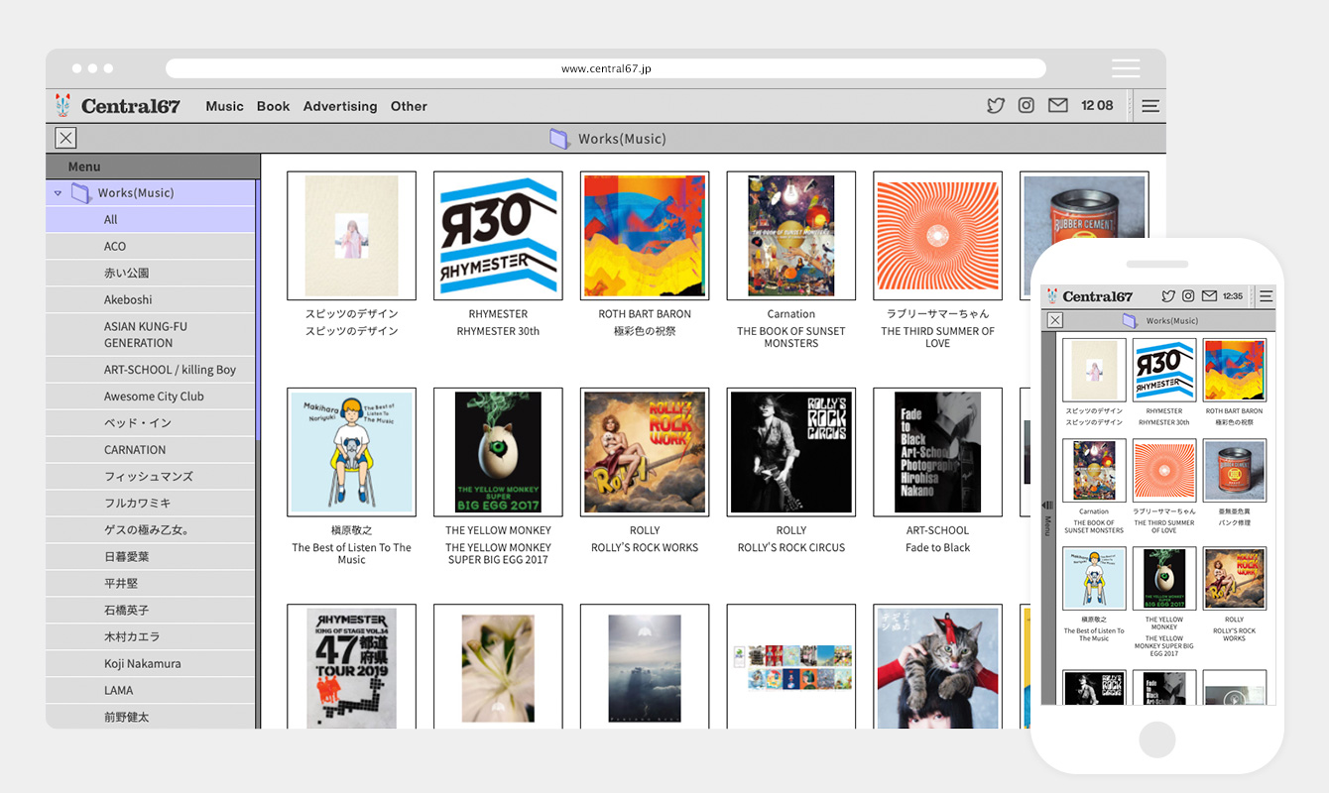The image size is (1329, 793).
Task: Select 前野健太 in sidebar list
Action: coord(151,717)
